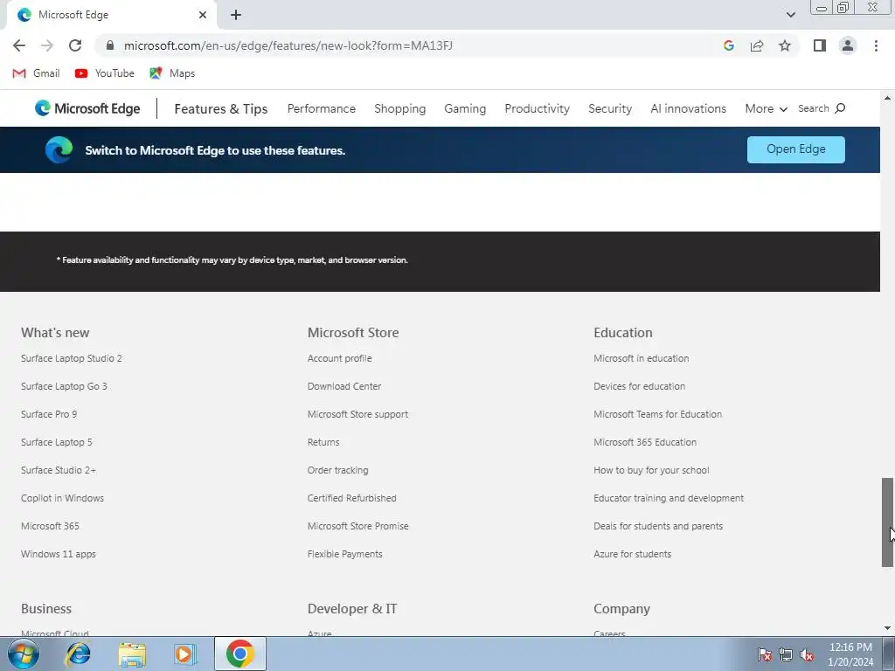The height and width of the screenshot is (671, 895).
Task: Click the Open Edge button
Action: point(795,149)
